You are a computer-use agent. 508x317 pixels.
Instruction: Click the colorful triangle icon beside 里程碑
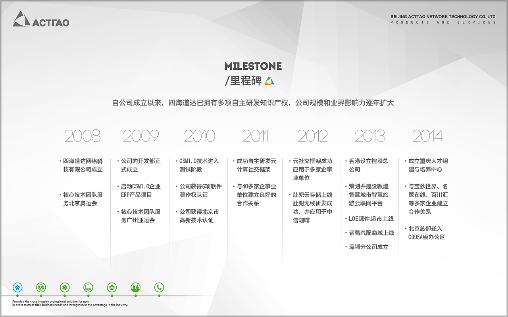click(x=269, y=81)
